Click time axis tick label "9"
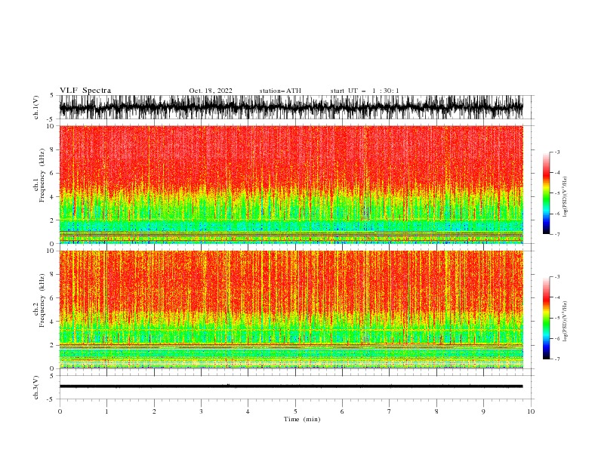 (484, 411)
